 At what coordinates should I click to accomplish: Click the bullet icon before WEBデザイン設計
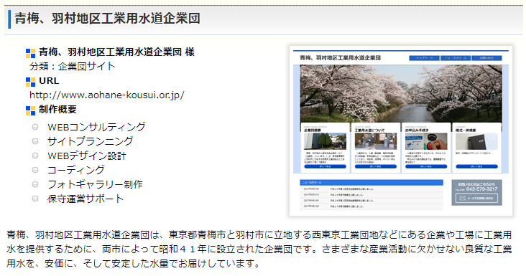point(35,156)
